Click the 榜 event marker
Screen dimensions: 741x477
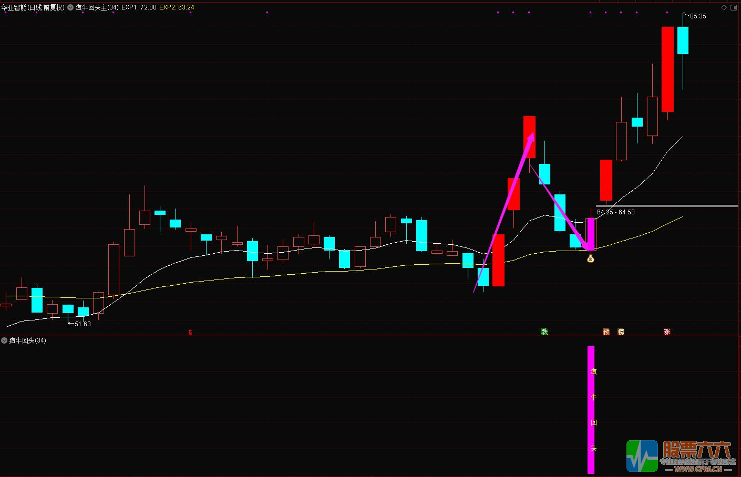(x=621, y=331)
